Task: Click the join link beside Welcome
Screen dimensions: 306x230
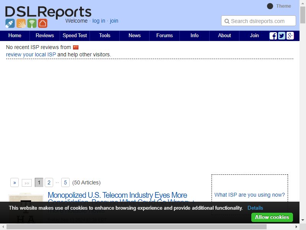Action: coord(114,21)
